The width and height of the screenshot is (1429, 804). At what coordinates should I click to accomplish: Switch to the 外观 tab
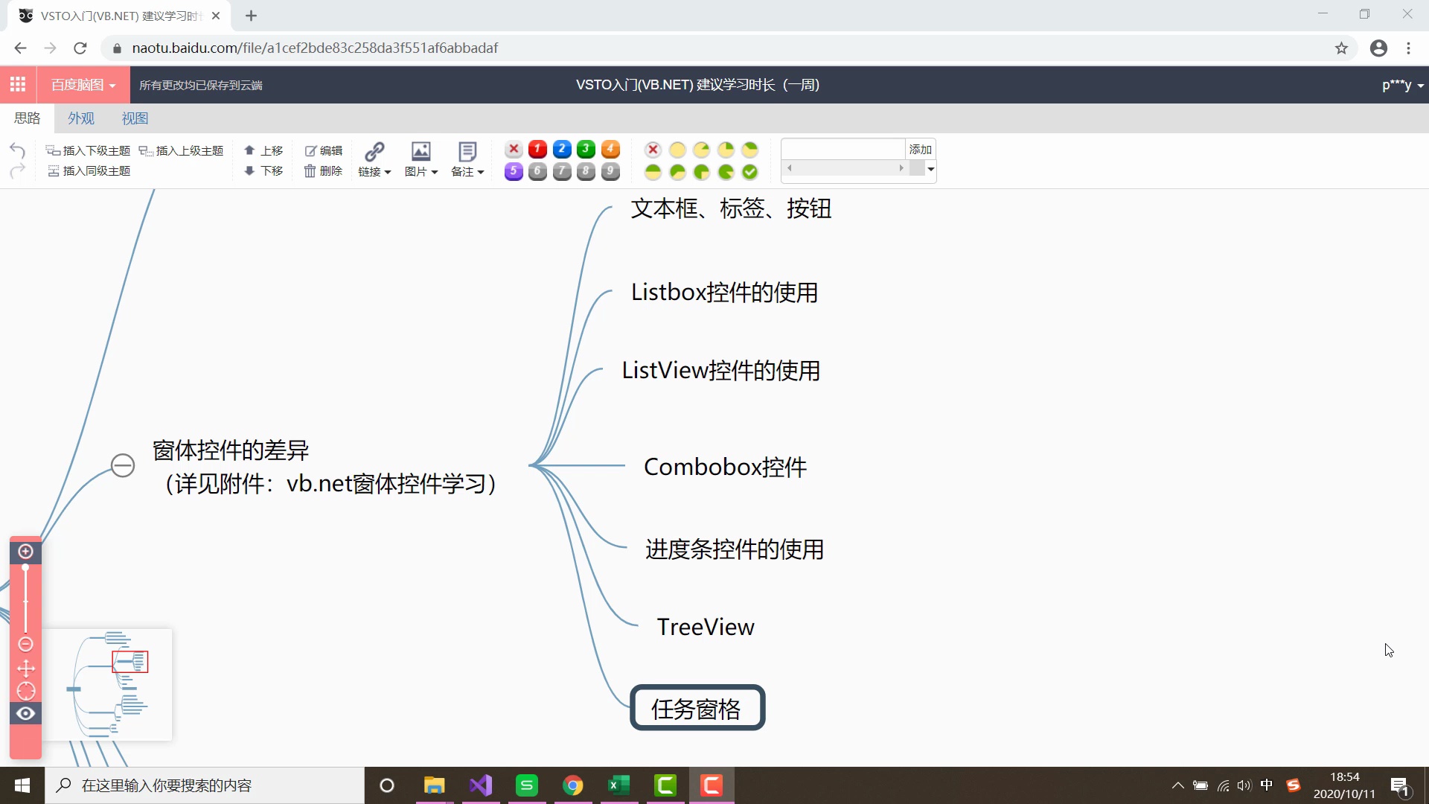tap(80, 118)
